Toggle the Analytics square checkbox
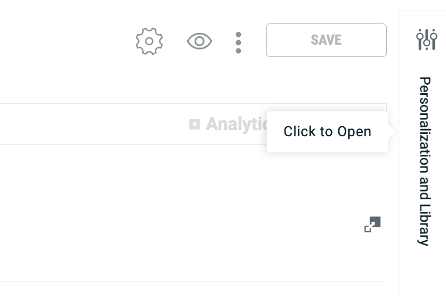The width and height of the screenshot is (446, 296). 194,125
